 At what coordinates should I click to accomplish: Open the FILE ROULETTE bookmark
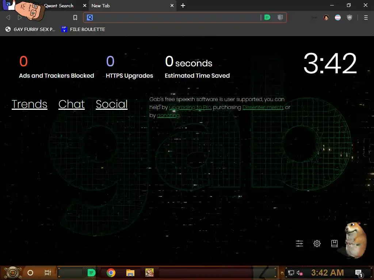[x=83, y=29]
